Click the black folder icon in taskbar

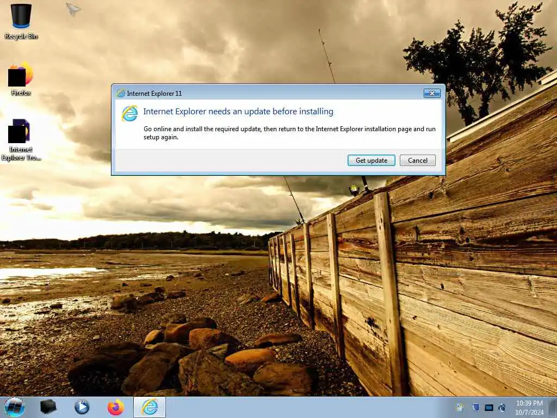[48, 407]
